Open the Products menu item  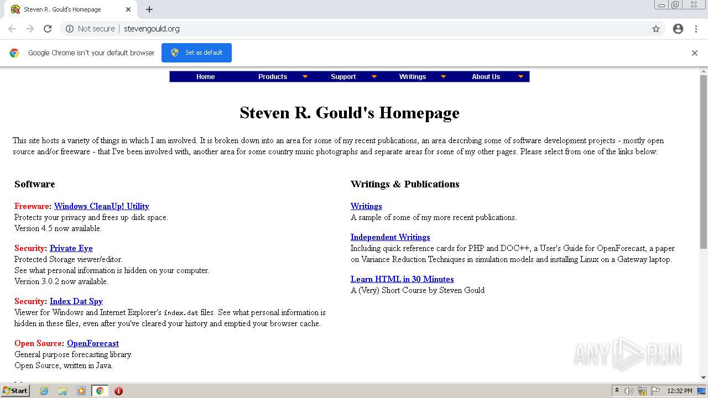[x=273, y=77]
